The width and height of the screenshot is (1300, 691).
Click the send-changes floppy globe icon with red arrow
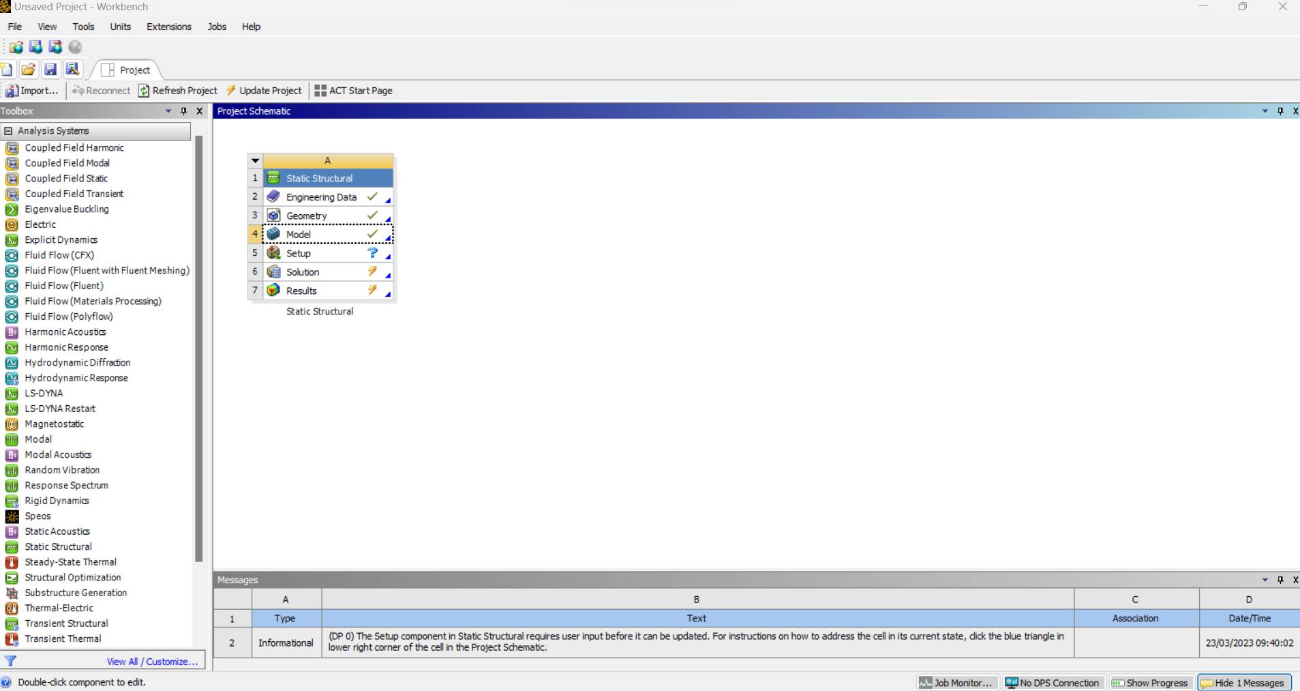click(x=56, y=46)
